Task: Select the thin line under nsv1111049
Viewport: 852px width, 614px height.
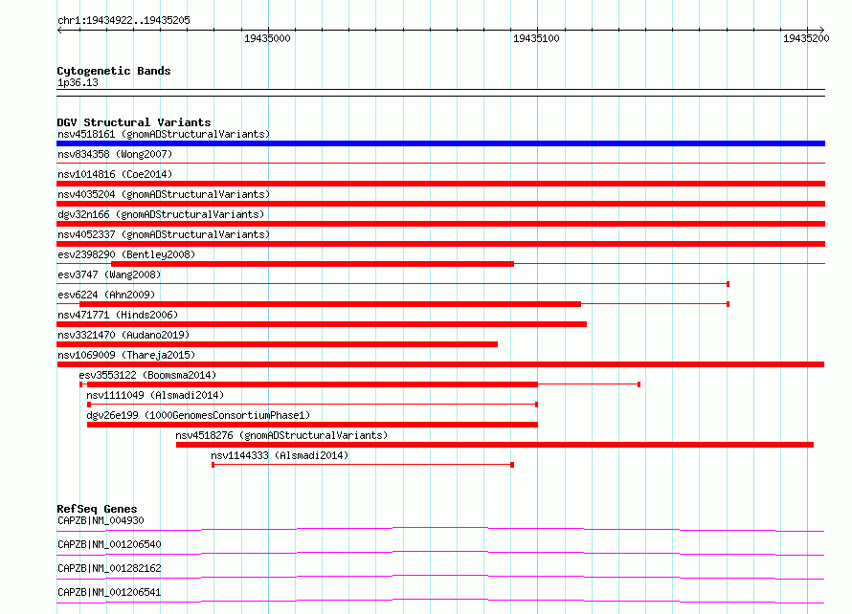Action: click(312, 405)
